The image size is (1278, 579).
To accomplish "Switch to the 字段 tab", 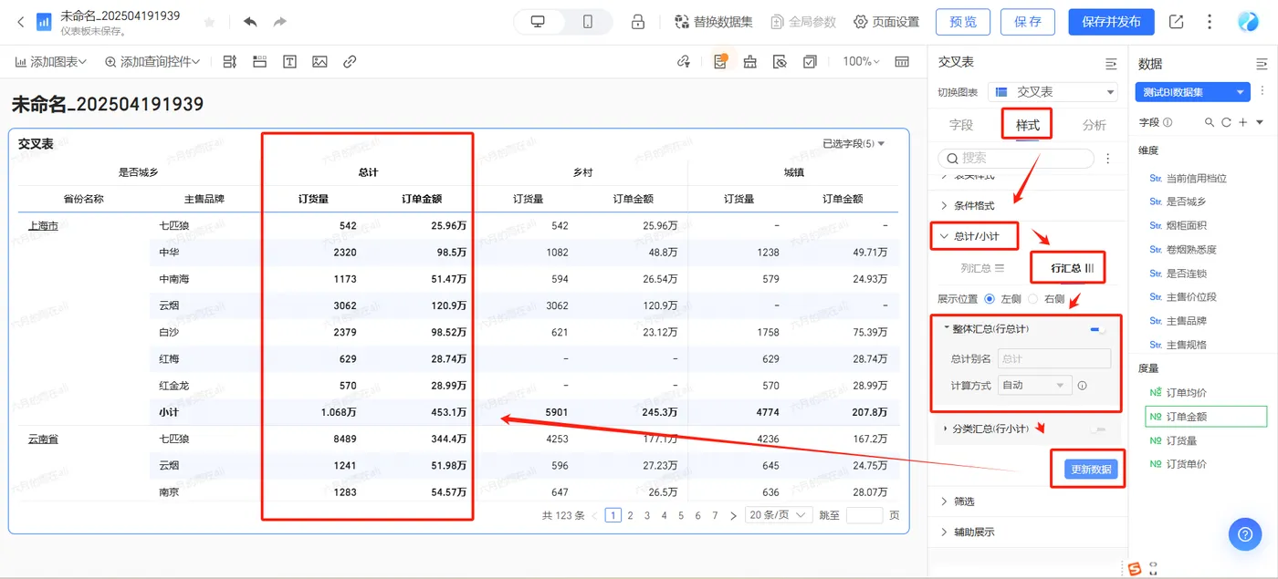I will tap(961, 125).
